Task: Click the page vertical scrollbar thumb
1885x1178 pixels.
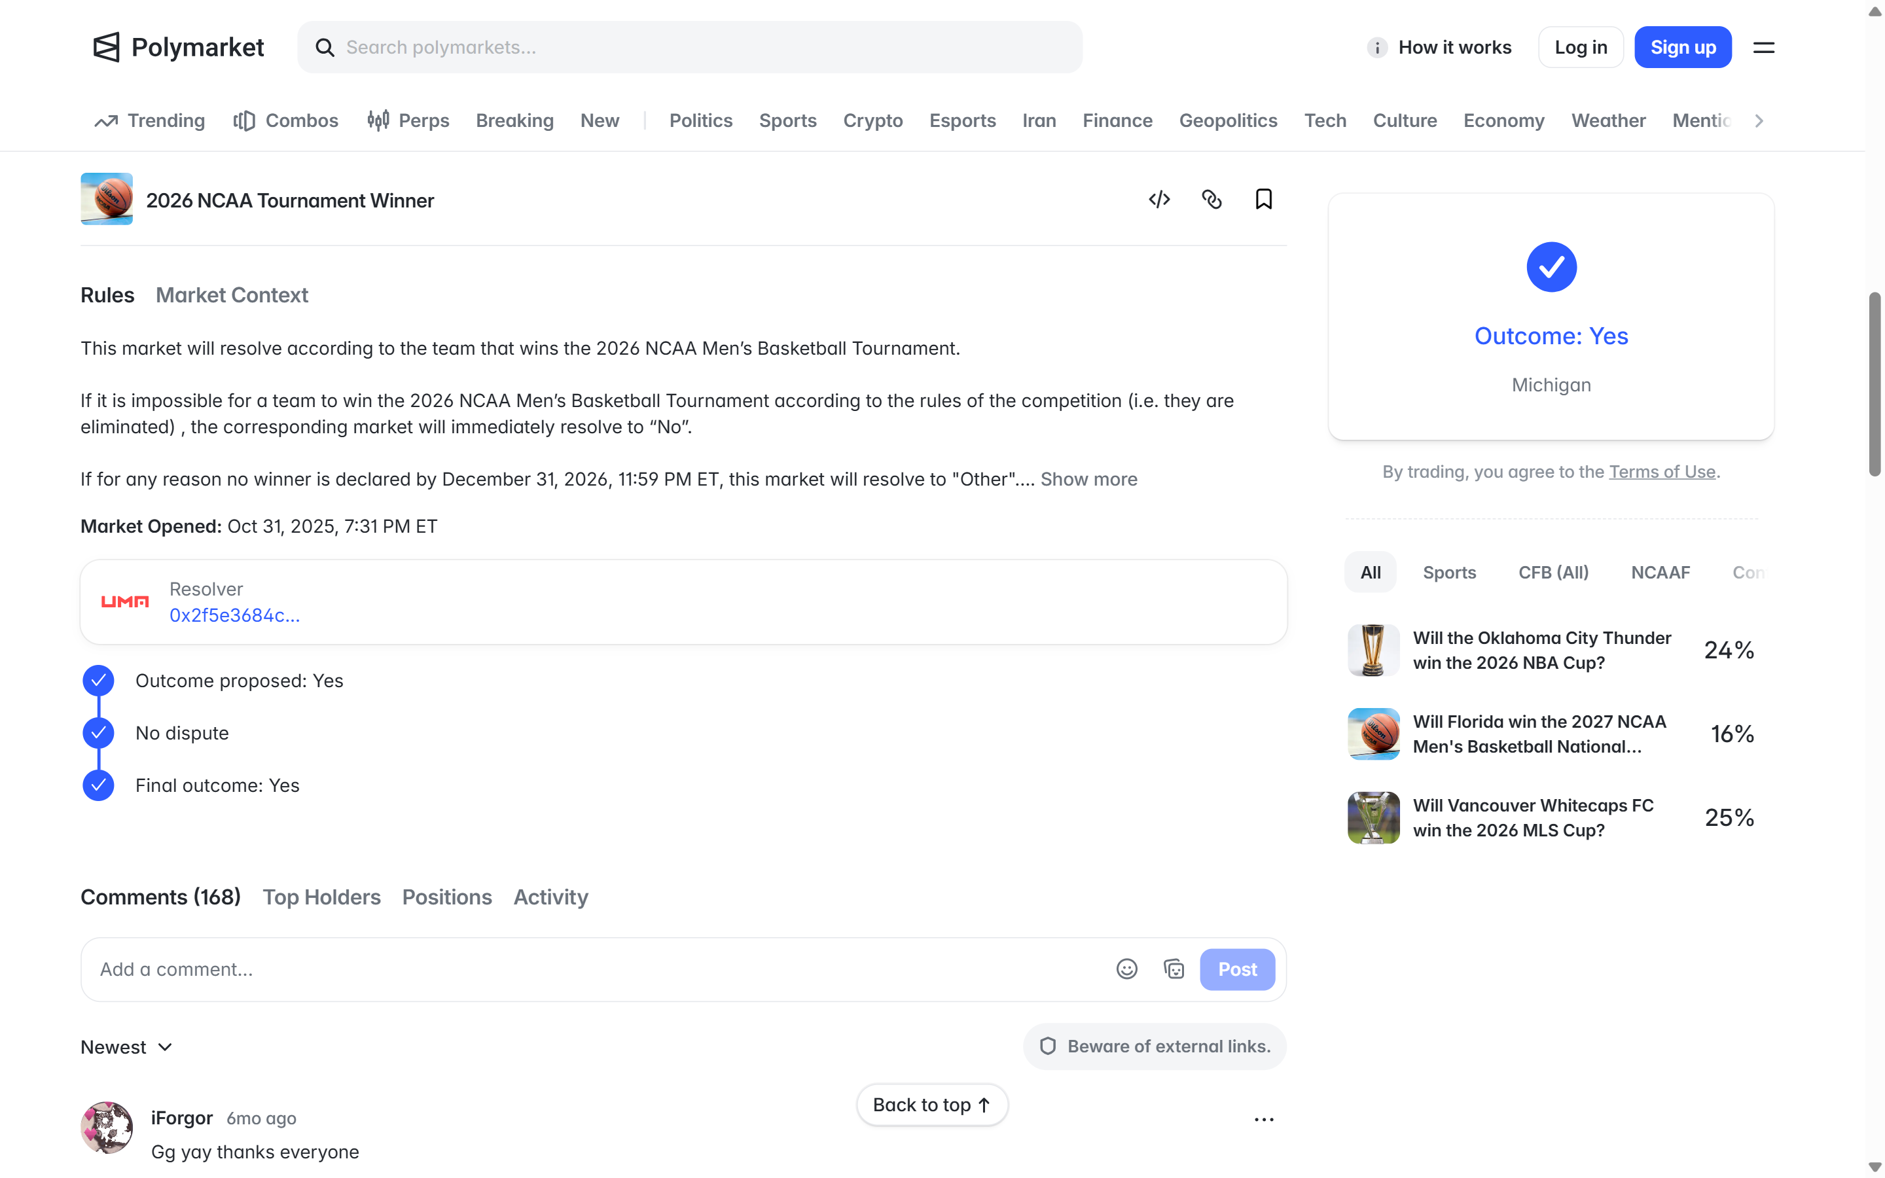Action: point(1875,384)
